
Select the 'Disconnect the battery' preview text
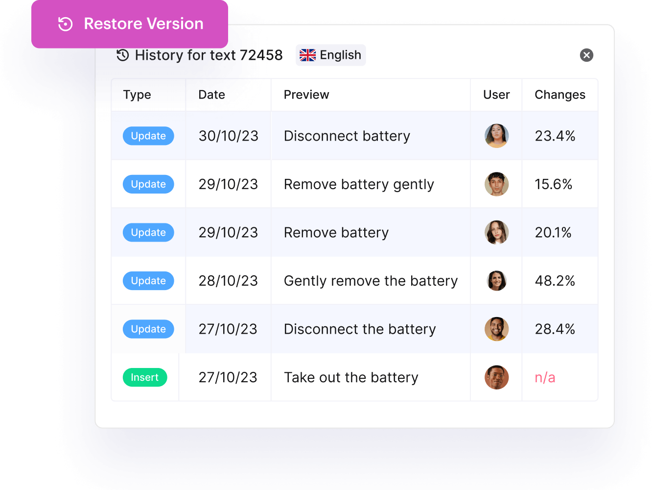point(360,329)
